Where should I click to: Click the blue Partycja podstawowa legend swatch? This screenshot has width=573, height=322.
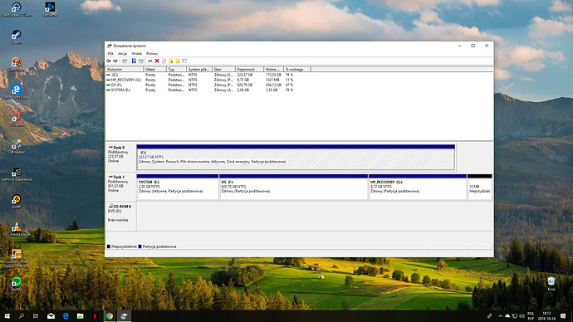(140, 246)
